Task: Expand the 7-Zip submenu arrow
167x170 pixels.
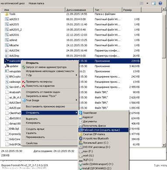Action: [77, 75]
